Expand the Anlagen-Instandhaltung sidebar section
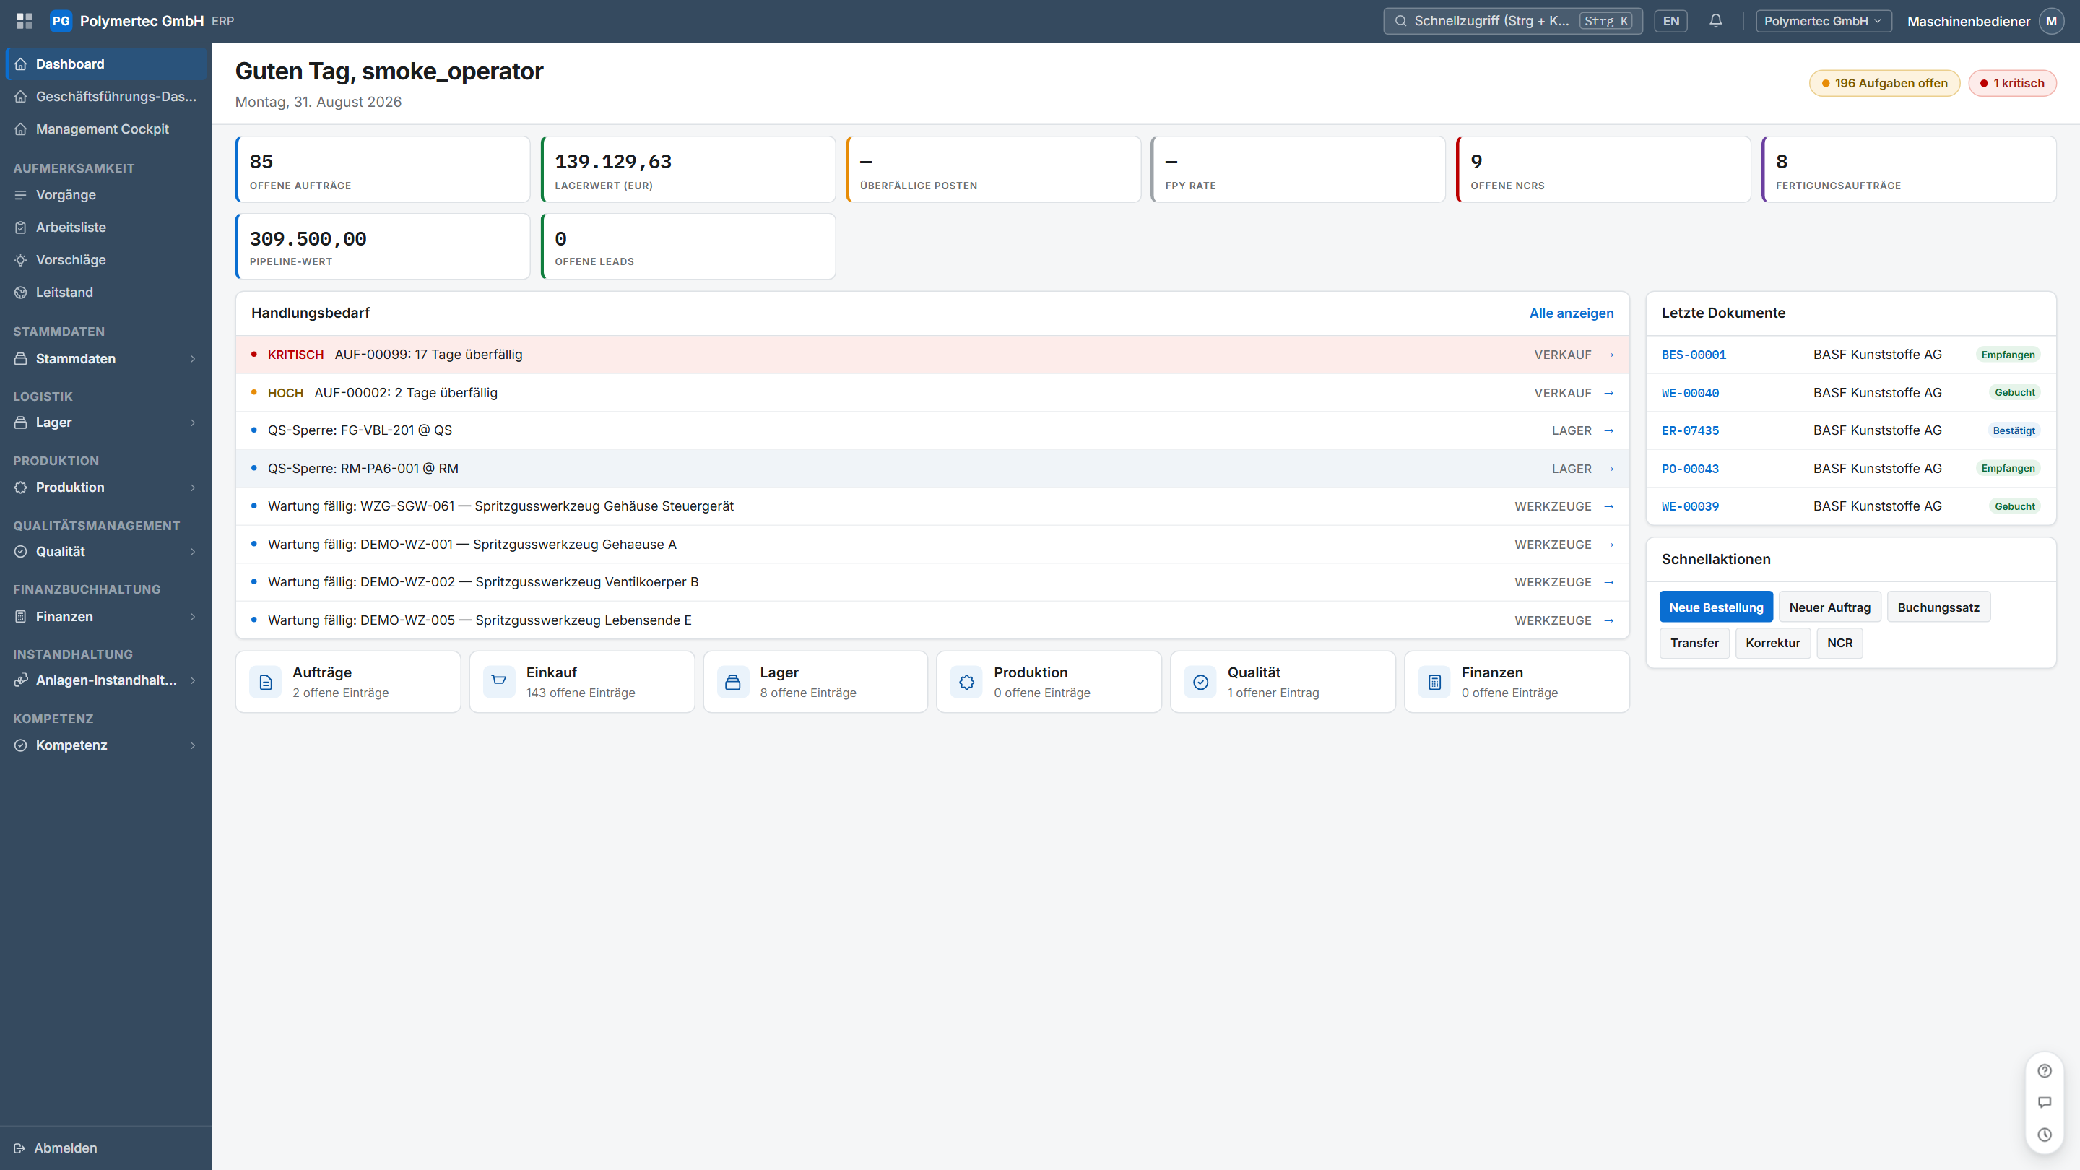 coord(105,680)
